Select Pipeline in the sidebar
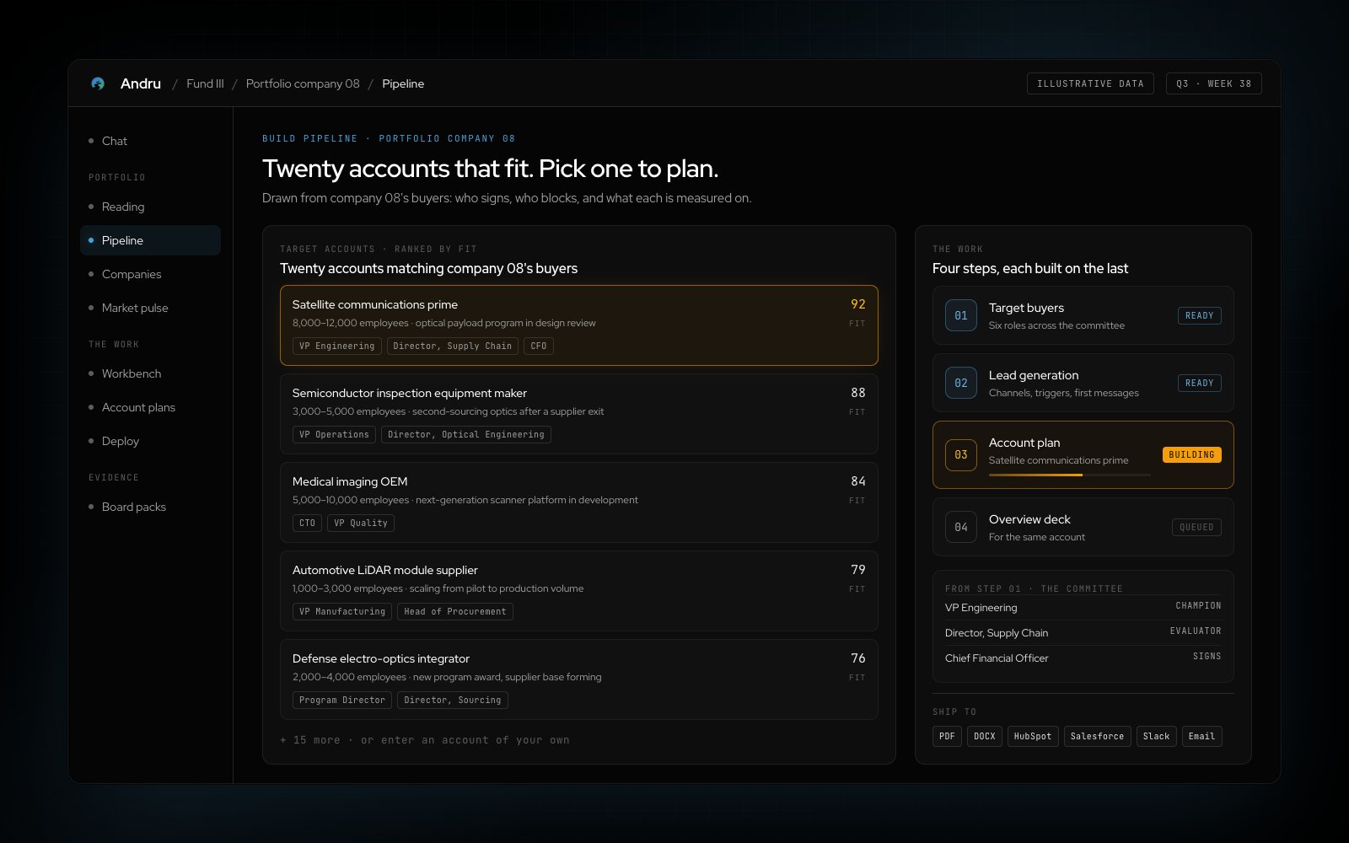Viewport: 1349px width, 843px height. click(x=150, y=240)
